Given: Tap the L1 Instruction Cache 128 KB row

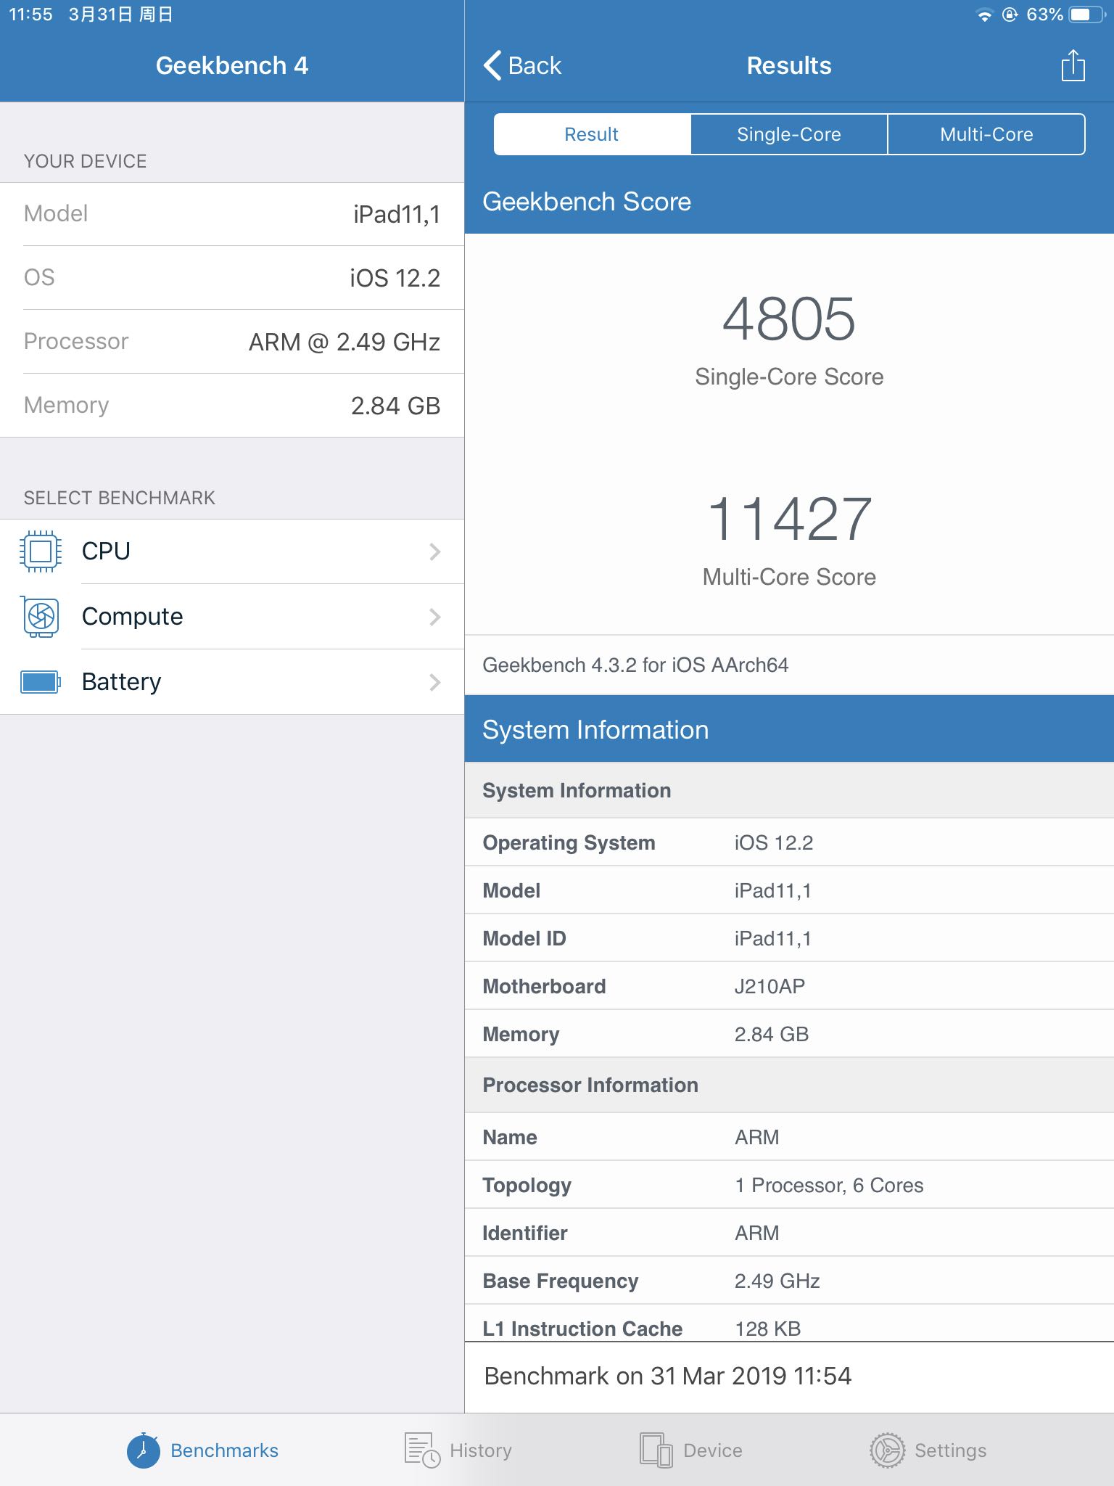Looking at the screenshot, I should point(789,1323).
